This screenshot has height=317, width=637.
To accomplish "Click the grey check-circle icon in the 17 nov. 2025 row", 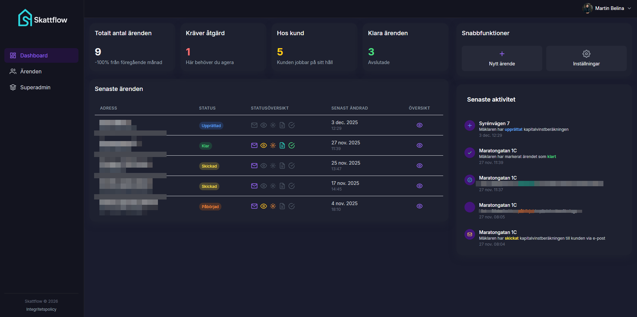I will point(292,186).
